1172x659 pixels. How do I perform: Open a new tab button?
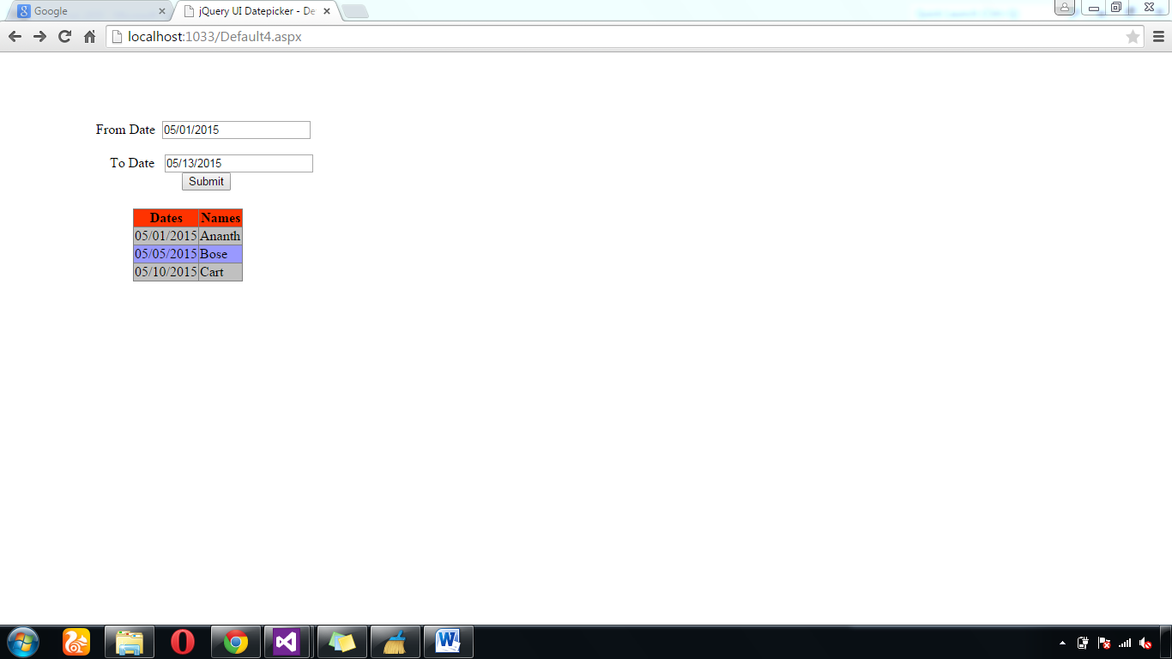[355, 11]
